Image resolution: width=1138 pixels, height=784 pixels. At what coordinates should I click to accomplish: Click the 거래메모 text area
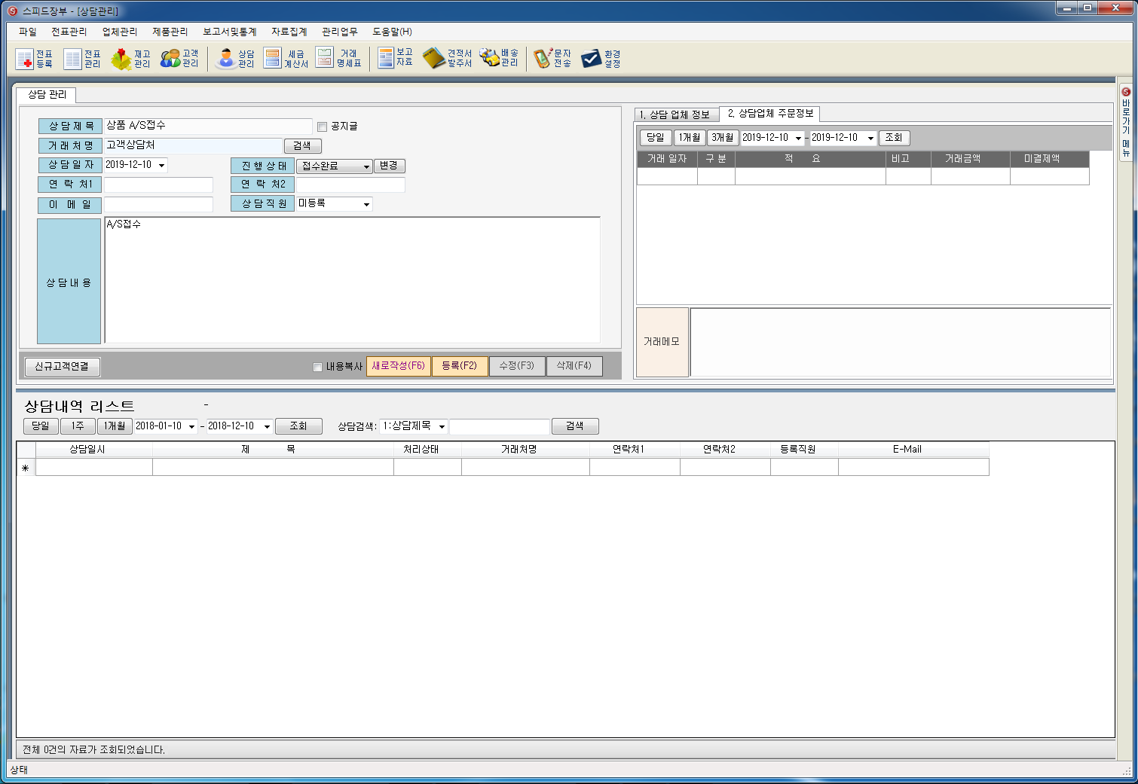[x=900, y=342]
